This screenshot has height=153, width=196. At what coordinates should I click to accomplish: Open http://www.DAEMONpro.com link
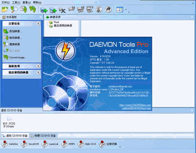(135, 105)
